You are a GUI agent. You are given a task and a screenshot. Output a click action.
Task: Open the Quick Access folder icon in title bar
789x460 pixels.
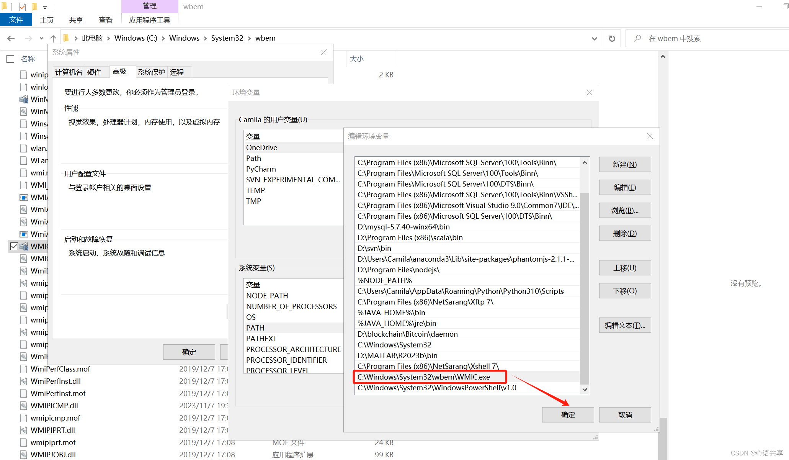[5, 7]
